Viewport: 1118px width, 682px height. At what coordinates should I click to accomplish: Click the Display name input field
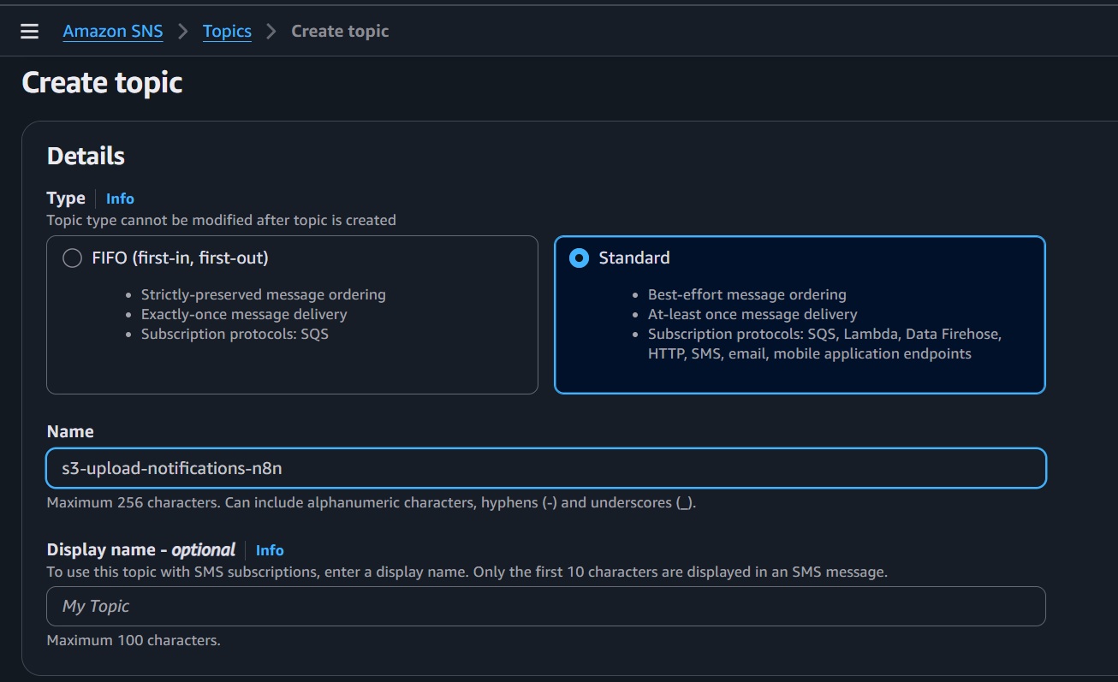(x=546, y=606)
